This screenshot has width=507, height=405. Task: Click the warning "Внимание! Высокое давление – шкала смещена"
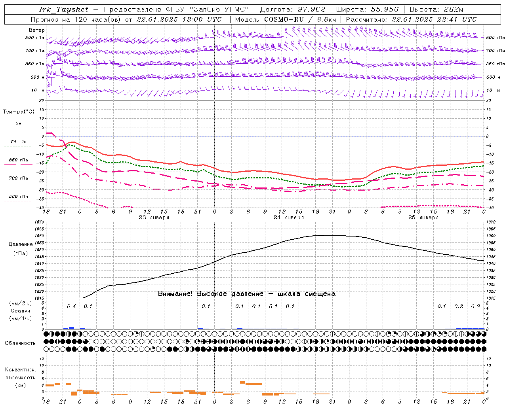point(247,293)
